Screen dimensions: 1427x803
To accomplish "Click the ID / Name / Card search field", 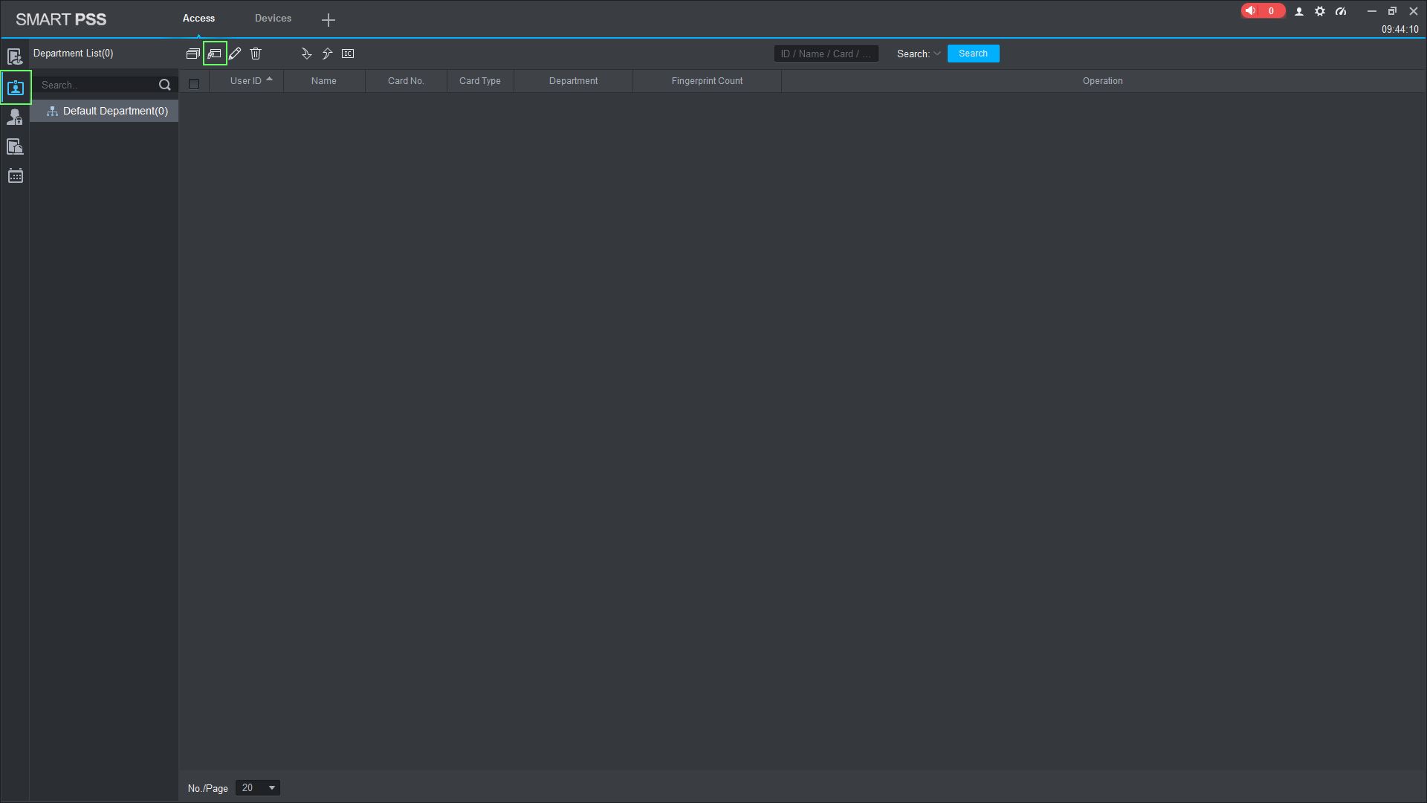I will [x=826, y=54].
